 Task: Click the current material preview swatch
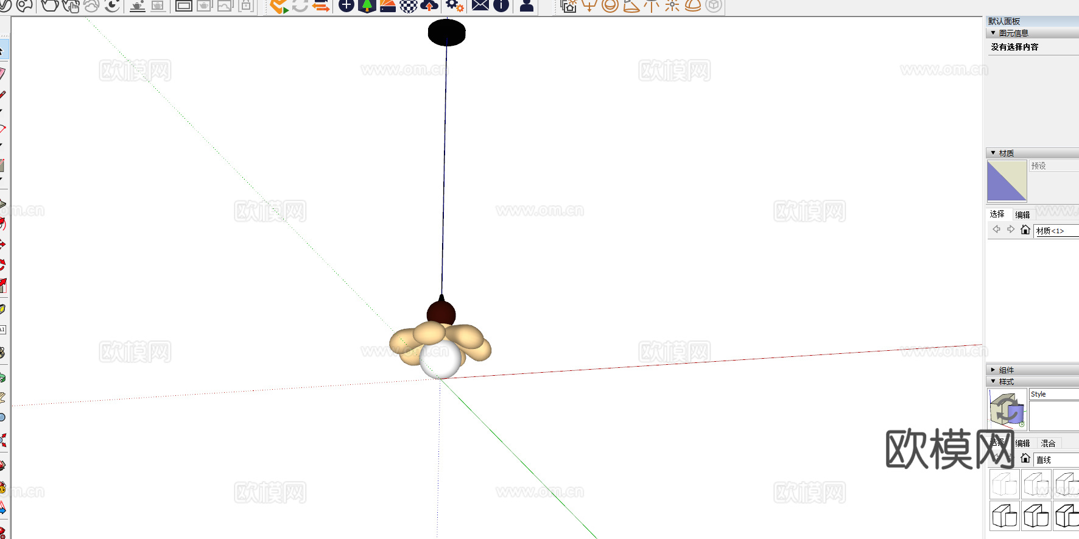point(1007,181)
